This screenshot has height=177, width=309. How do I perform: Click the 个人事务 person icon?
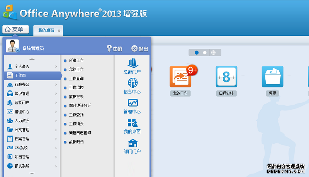pyautogui.click(x=10, y=67)
